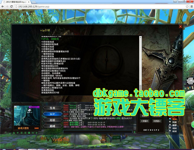Bookmark this page with the star
The height and width of the screenshot is (150, 194).
click(x=187, y=6)
